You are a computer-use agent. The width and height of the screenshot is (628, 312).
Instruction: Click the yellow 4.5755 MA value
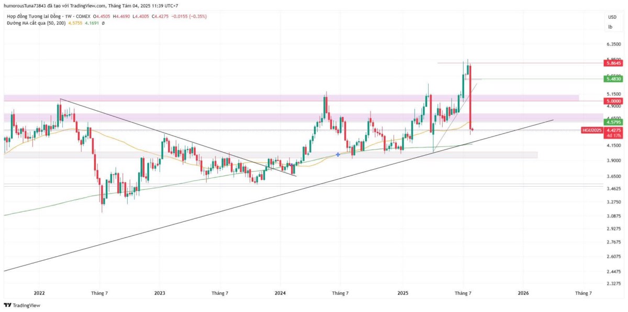pyautogui.click(x=76, y=24)
